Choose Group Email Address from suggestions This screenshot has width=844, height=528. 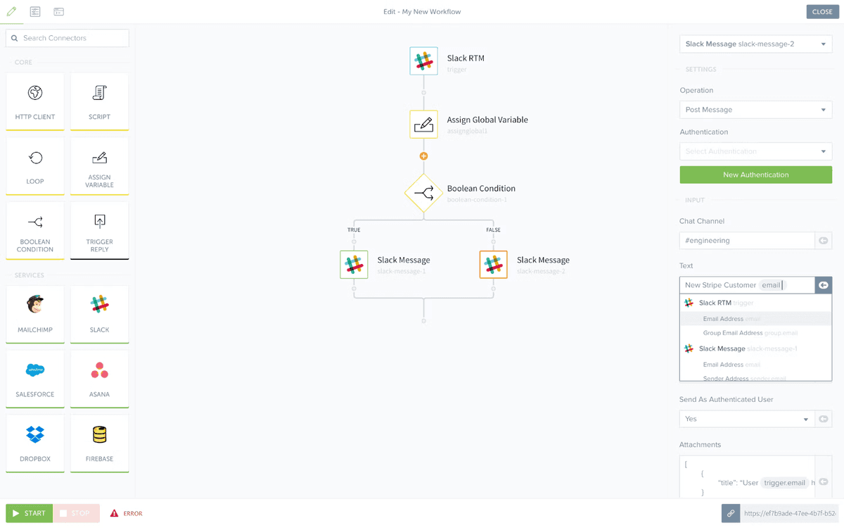[750, 333]
